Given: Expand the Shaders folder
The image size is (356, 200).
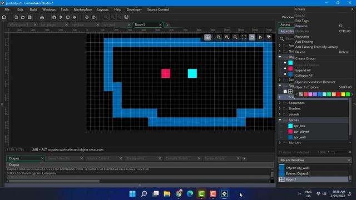Looking at the screenshot, I should [280, 108].
